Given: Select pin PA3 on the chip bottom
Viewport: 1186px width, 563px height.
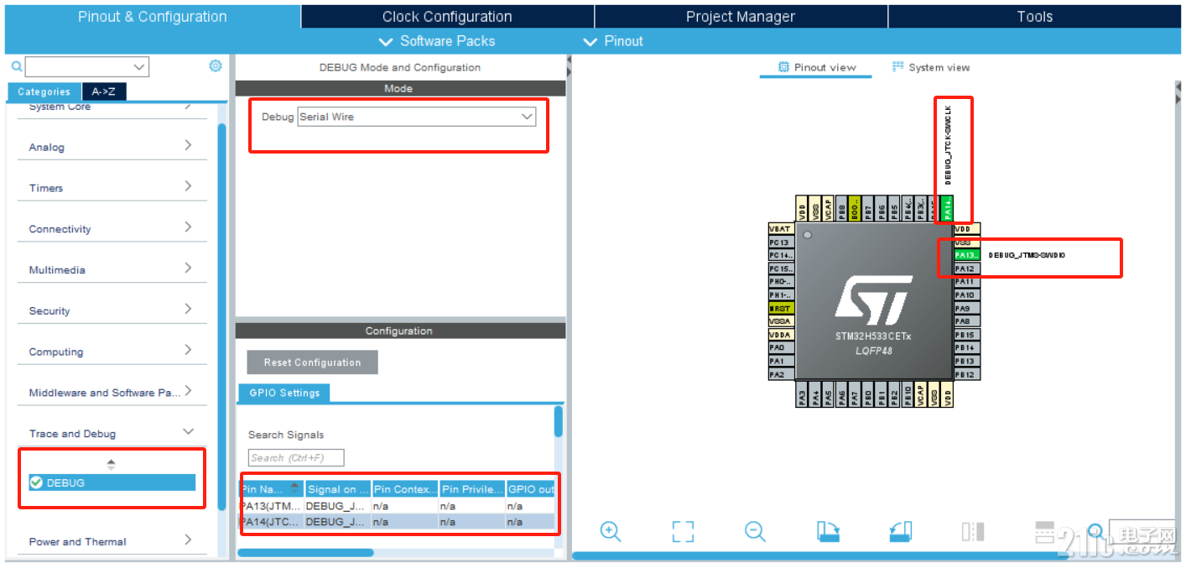Looking at the screenshot, I should click(803, 395).
